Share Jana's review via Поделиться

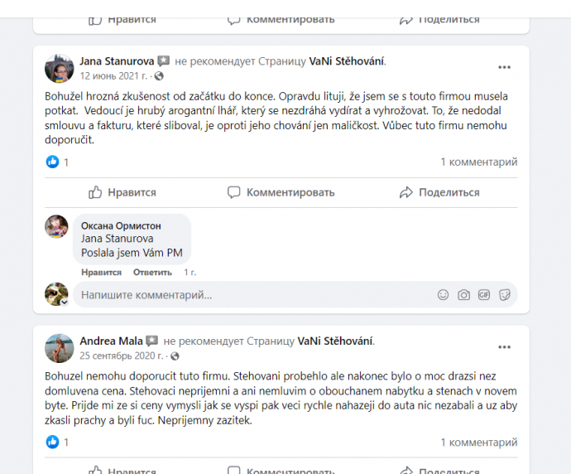click(x=439, y=192)
